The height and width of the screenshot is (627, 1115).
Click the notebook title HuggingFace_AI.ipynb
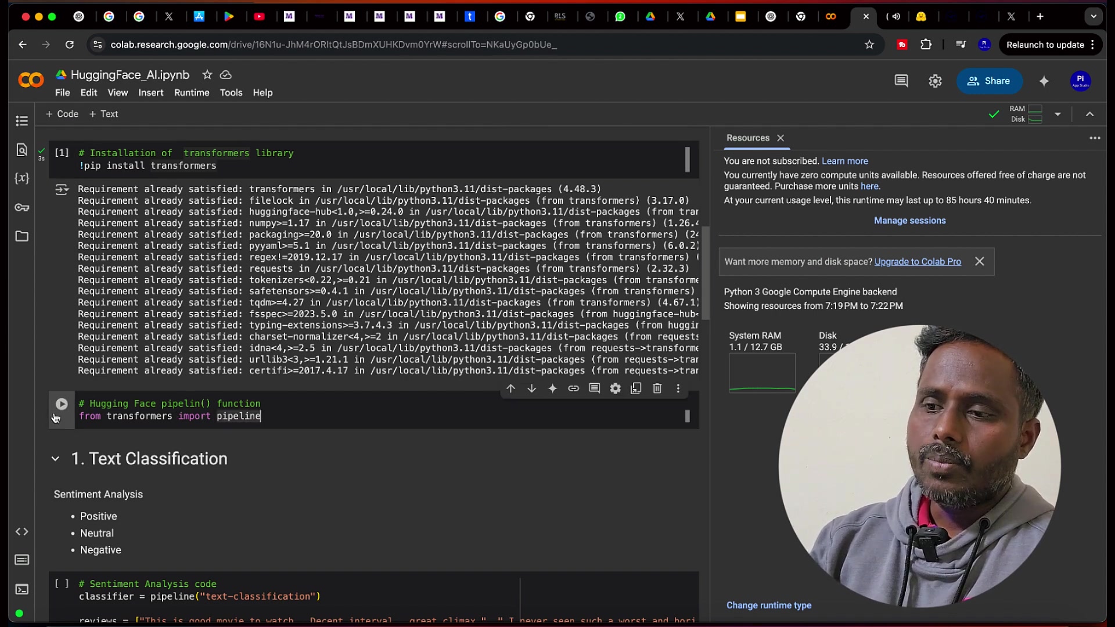pos(130,75)
